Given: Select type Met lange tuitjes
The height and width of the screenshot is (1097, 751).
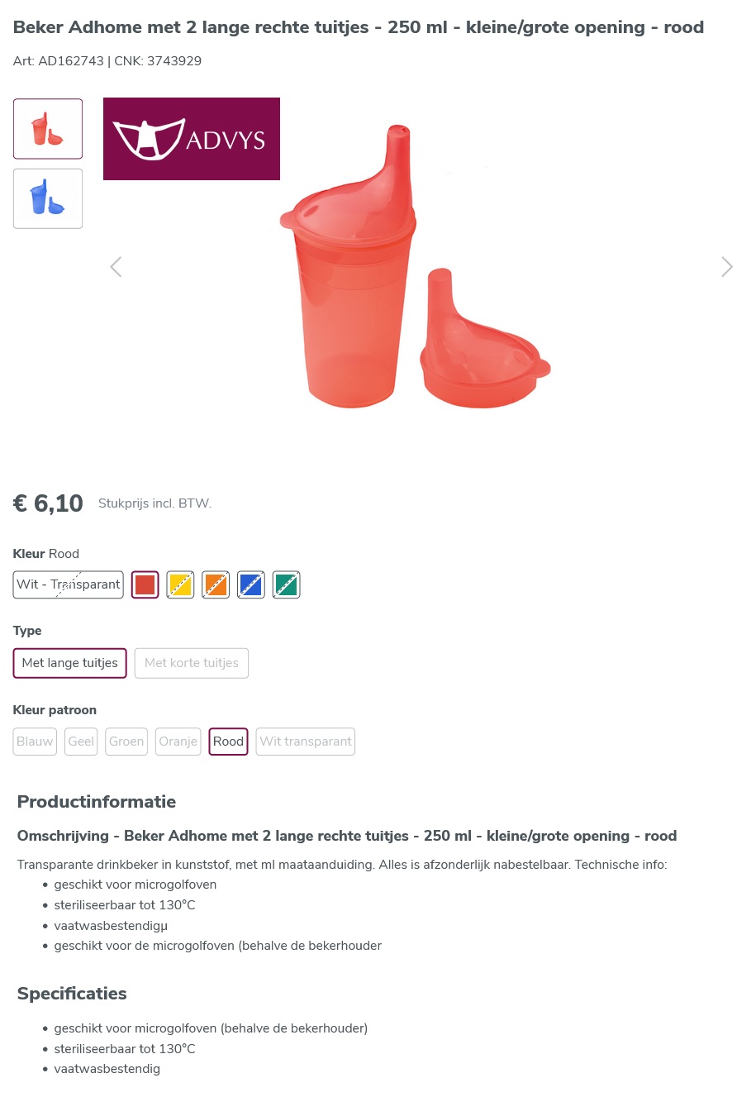Looking at the screenshot, I should tap(70, 663).
